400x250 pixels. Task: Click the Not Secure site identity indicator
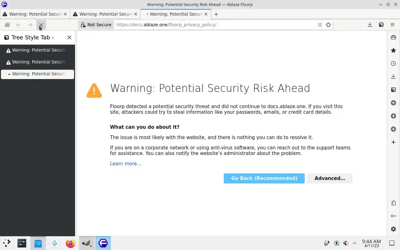click(x=96, y=25)
